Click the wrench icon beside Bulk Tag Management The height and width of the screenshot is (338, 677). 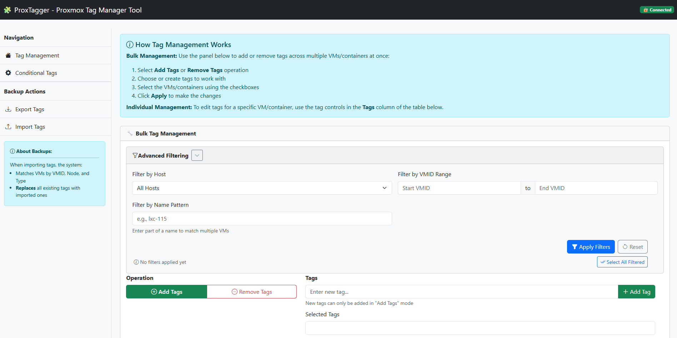(130, 133)
